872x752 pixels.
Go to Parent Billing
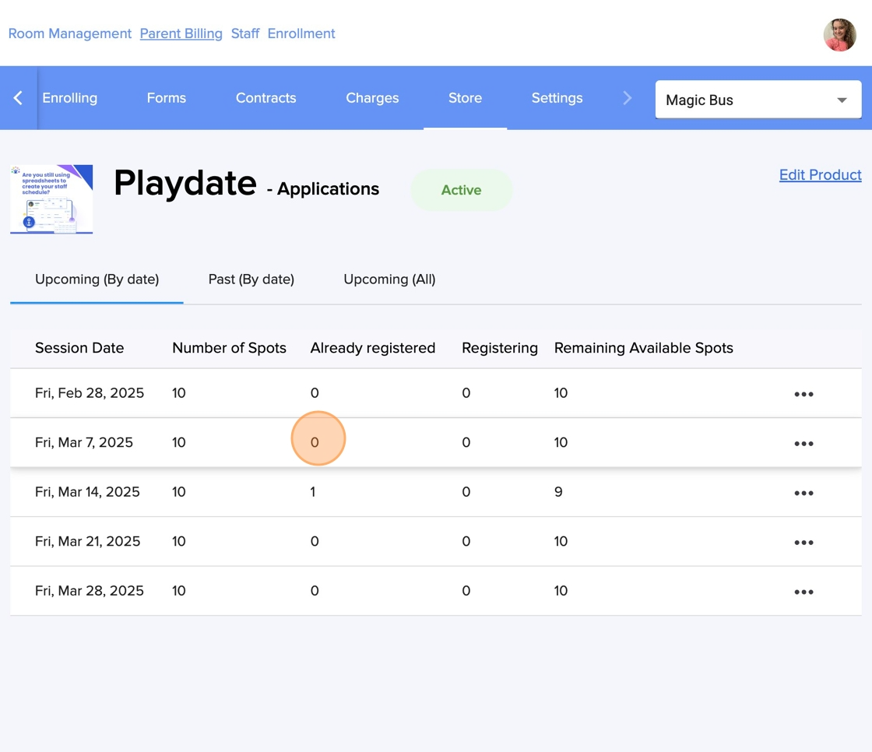pos(181,33)
